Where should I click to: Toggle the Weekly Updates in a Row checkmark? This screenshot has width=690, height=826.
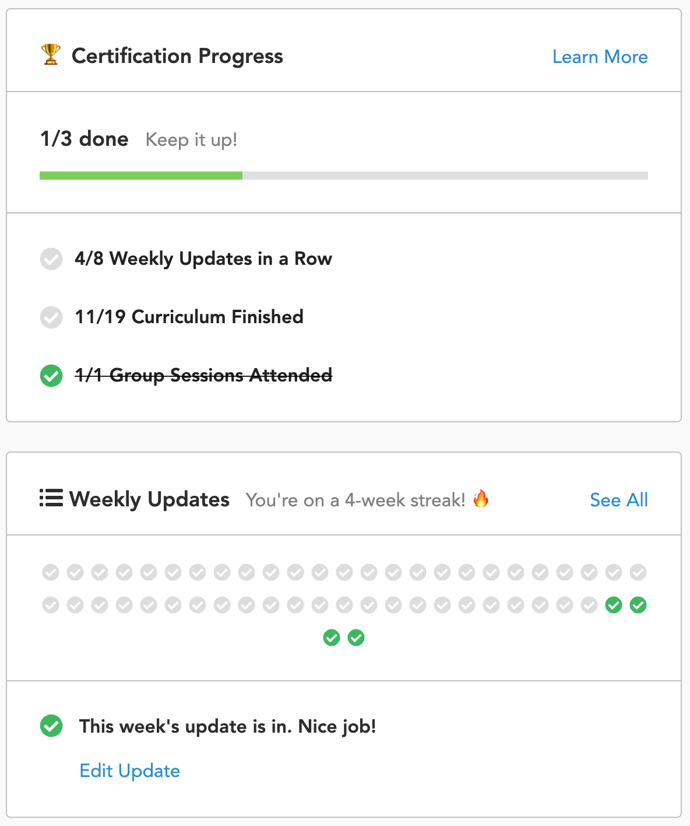point(51,259)
